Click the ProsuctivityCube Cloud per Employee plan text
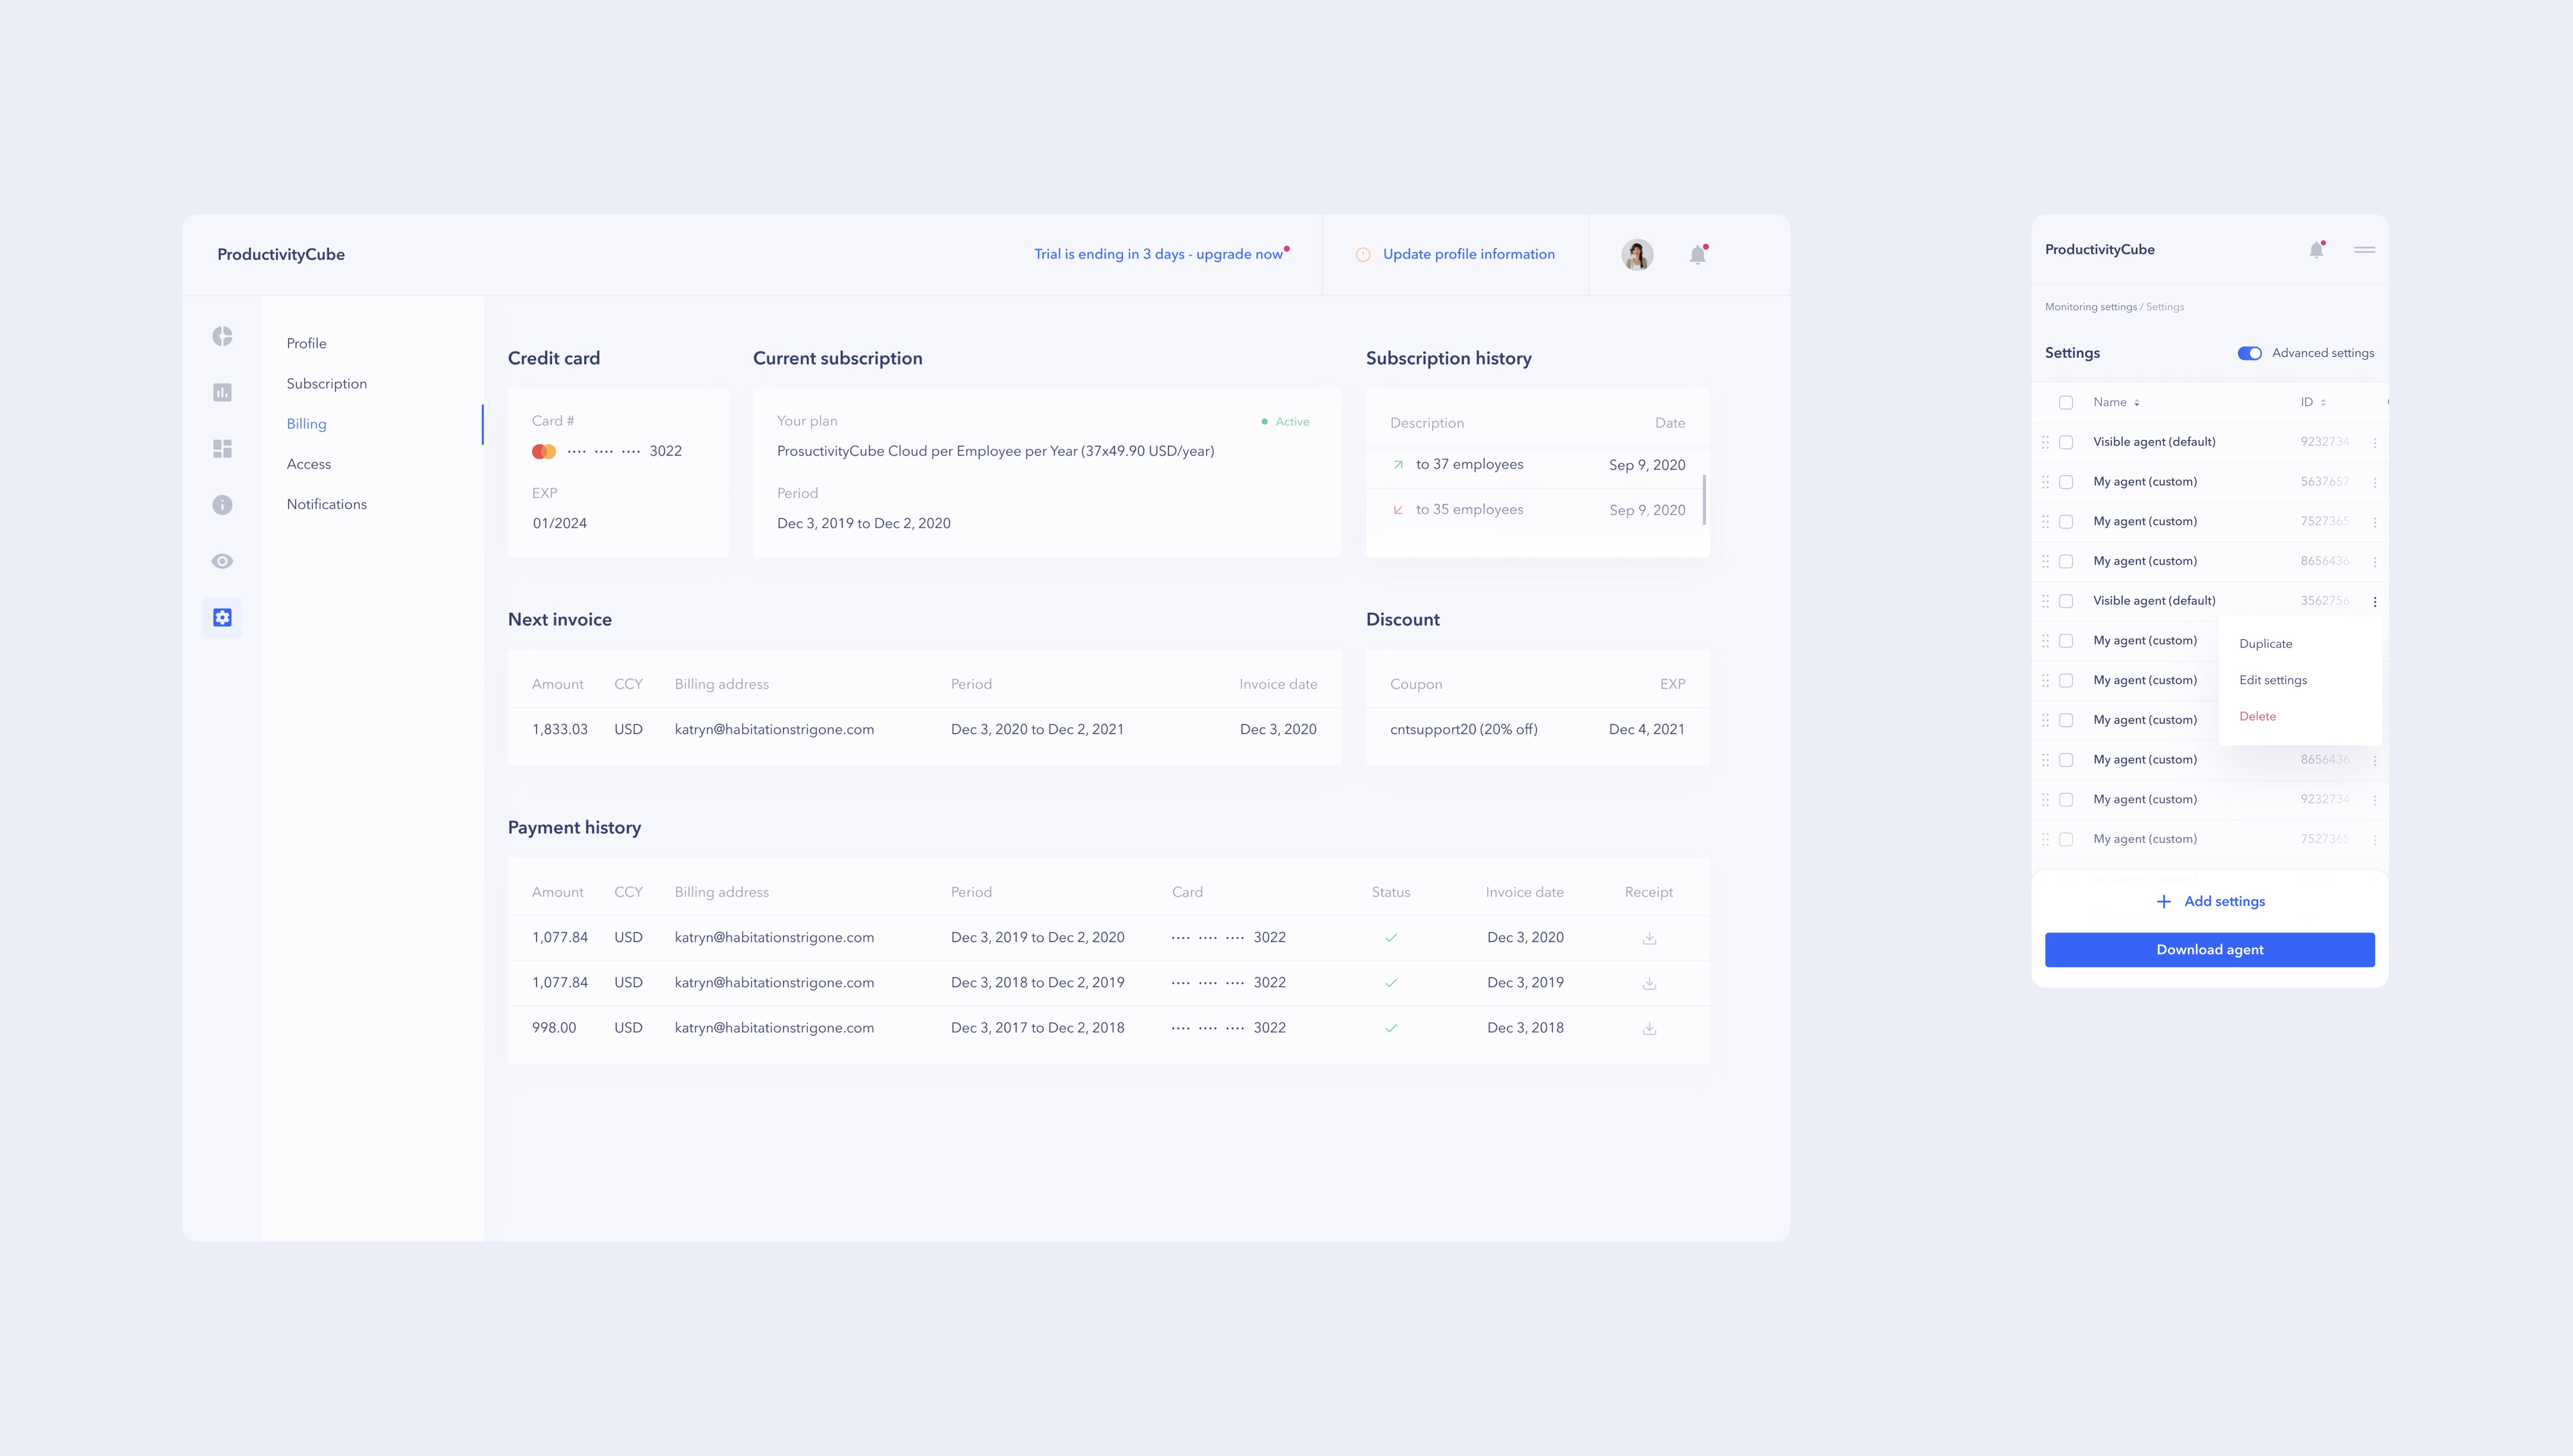The image size is (2573, 1456). (x=995, y=452)
